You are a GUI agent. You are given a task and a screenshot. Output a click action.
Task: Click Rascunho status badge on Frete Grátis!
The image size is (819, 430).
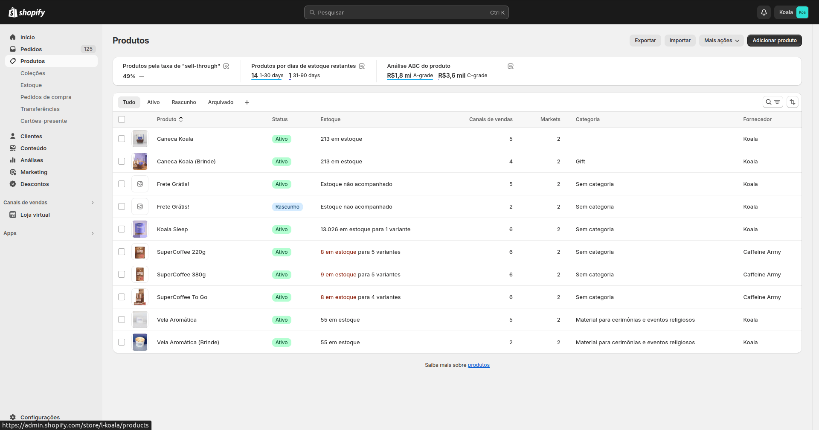(287, 206)
